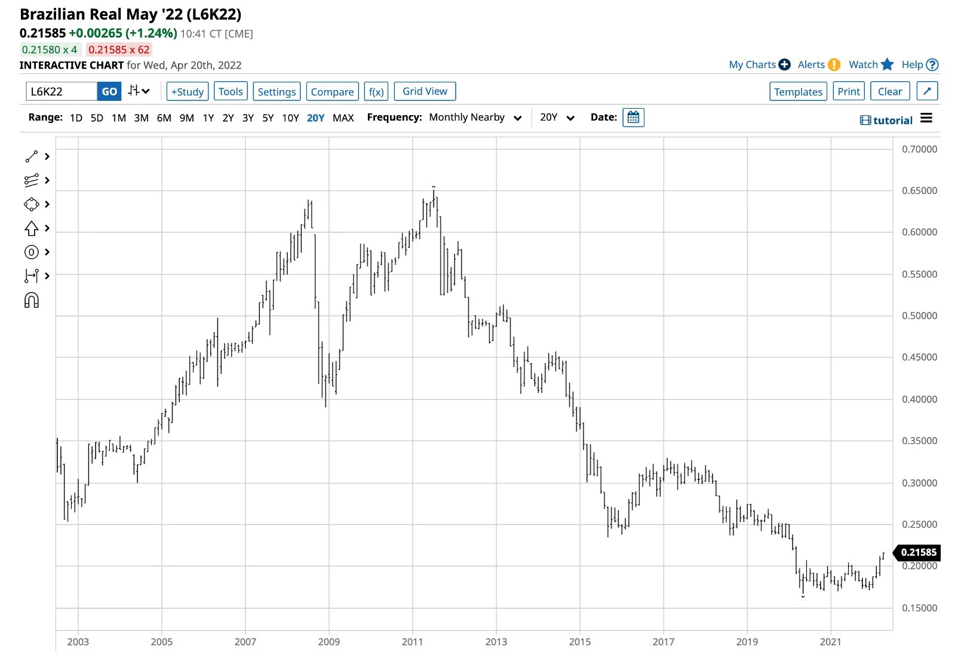
Task: Expand shapes tool options arrow
Action: click(x=47, y=204)
